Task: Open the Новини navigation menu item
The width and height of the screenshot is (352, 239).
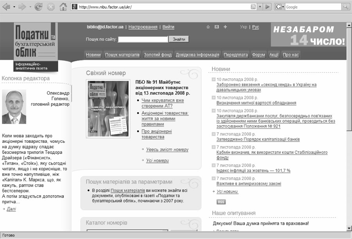Action: click(93, 55)
